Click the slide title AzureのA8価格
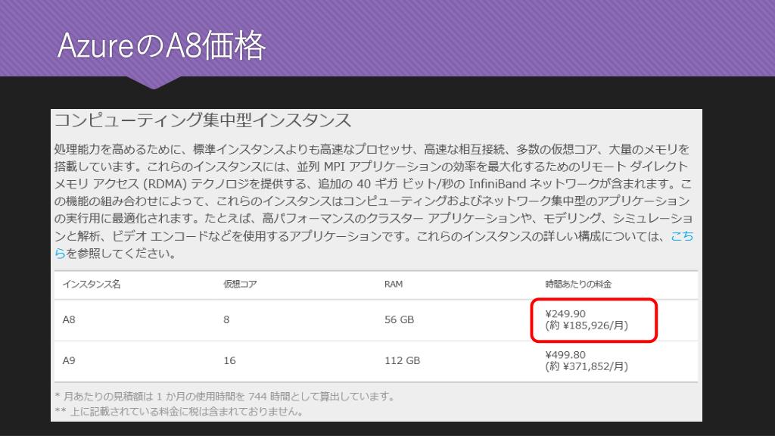Screen dimensions: 775x436 click(162, 45)
